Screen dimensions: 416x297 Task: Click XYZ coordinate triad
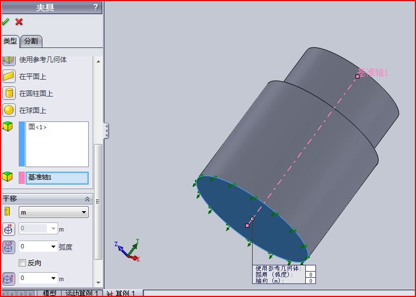[x=128, y=250]
